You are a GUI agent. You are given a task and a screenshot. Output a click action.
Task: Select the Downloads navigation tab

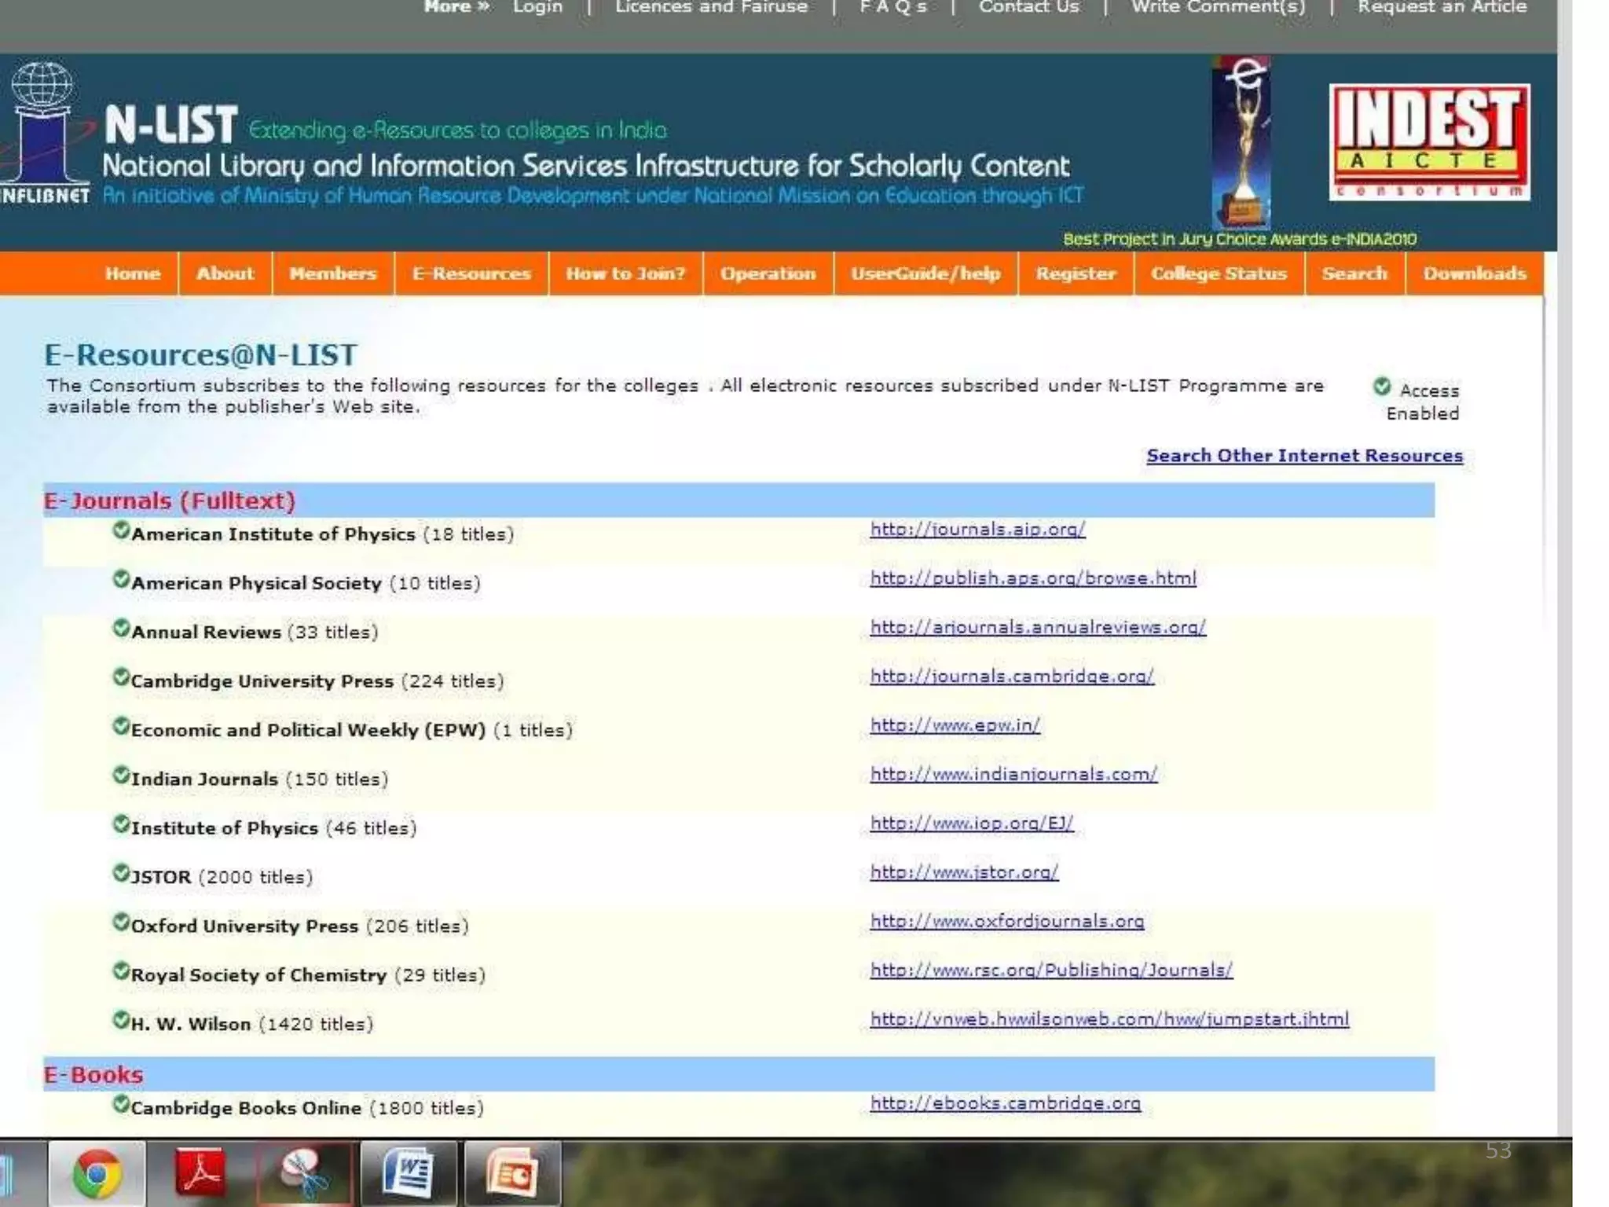pos(1474,273)
